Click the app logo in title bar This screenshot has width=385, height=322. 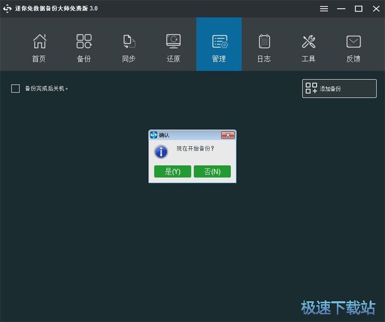click(7, 9)
